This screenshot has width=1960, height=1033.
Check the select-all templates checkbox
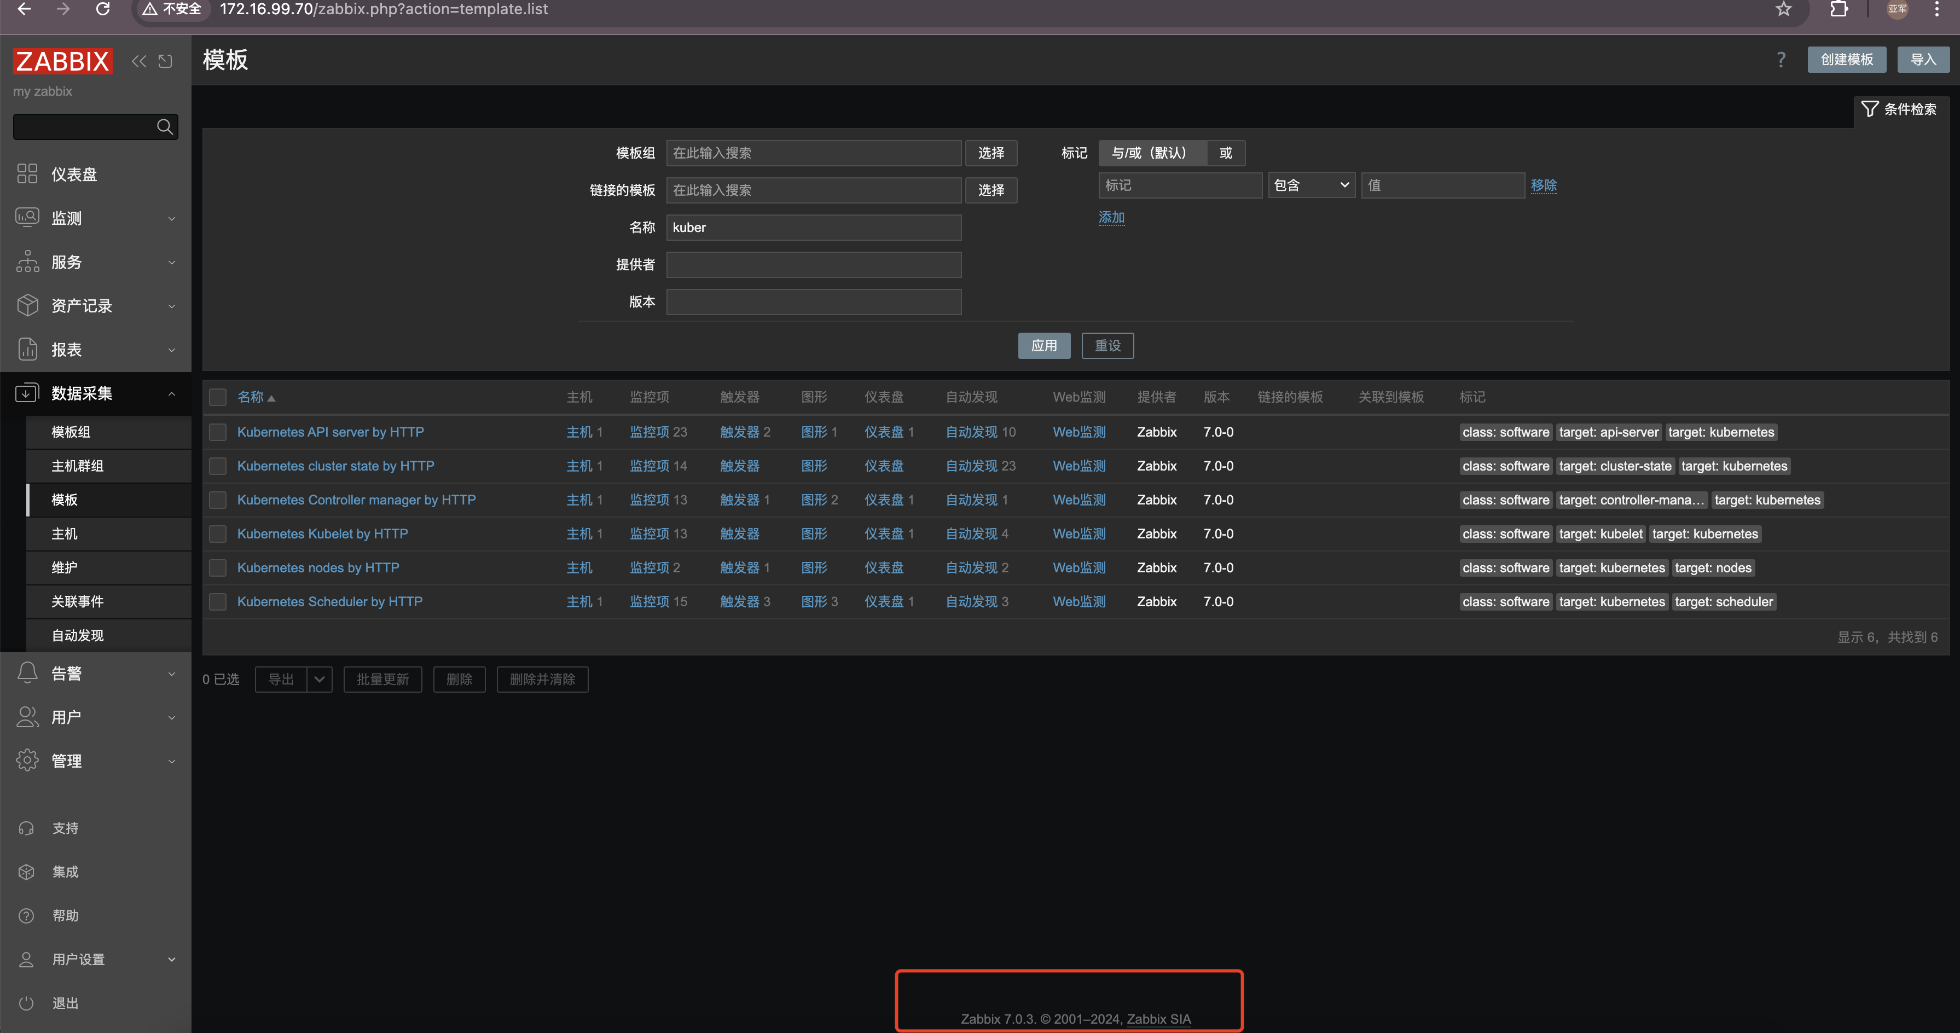(x=218, y=396)
